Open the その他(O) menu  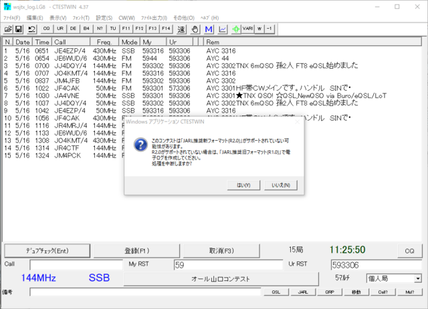184,18
